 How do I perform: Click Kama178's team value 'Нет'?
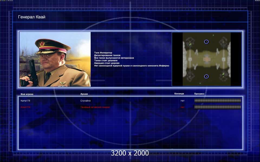click(183, 101)
